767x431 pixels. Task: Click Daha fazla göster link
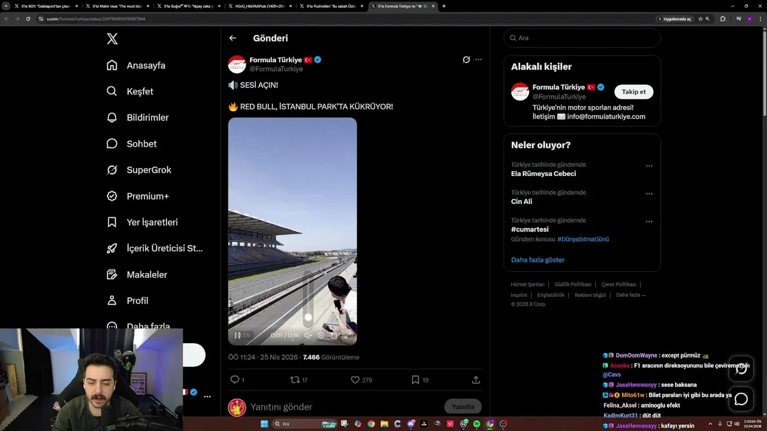(537, 260)
